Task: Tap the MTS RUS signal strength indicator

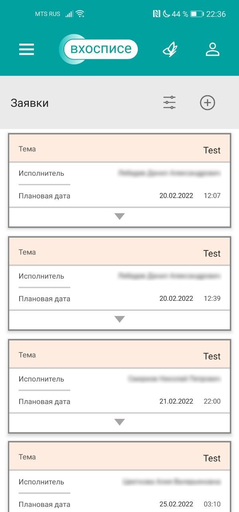Action: 56,14
